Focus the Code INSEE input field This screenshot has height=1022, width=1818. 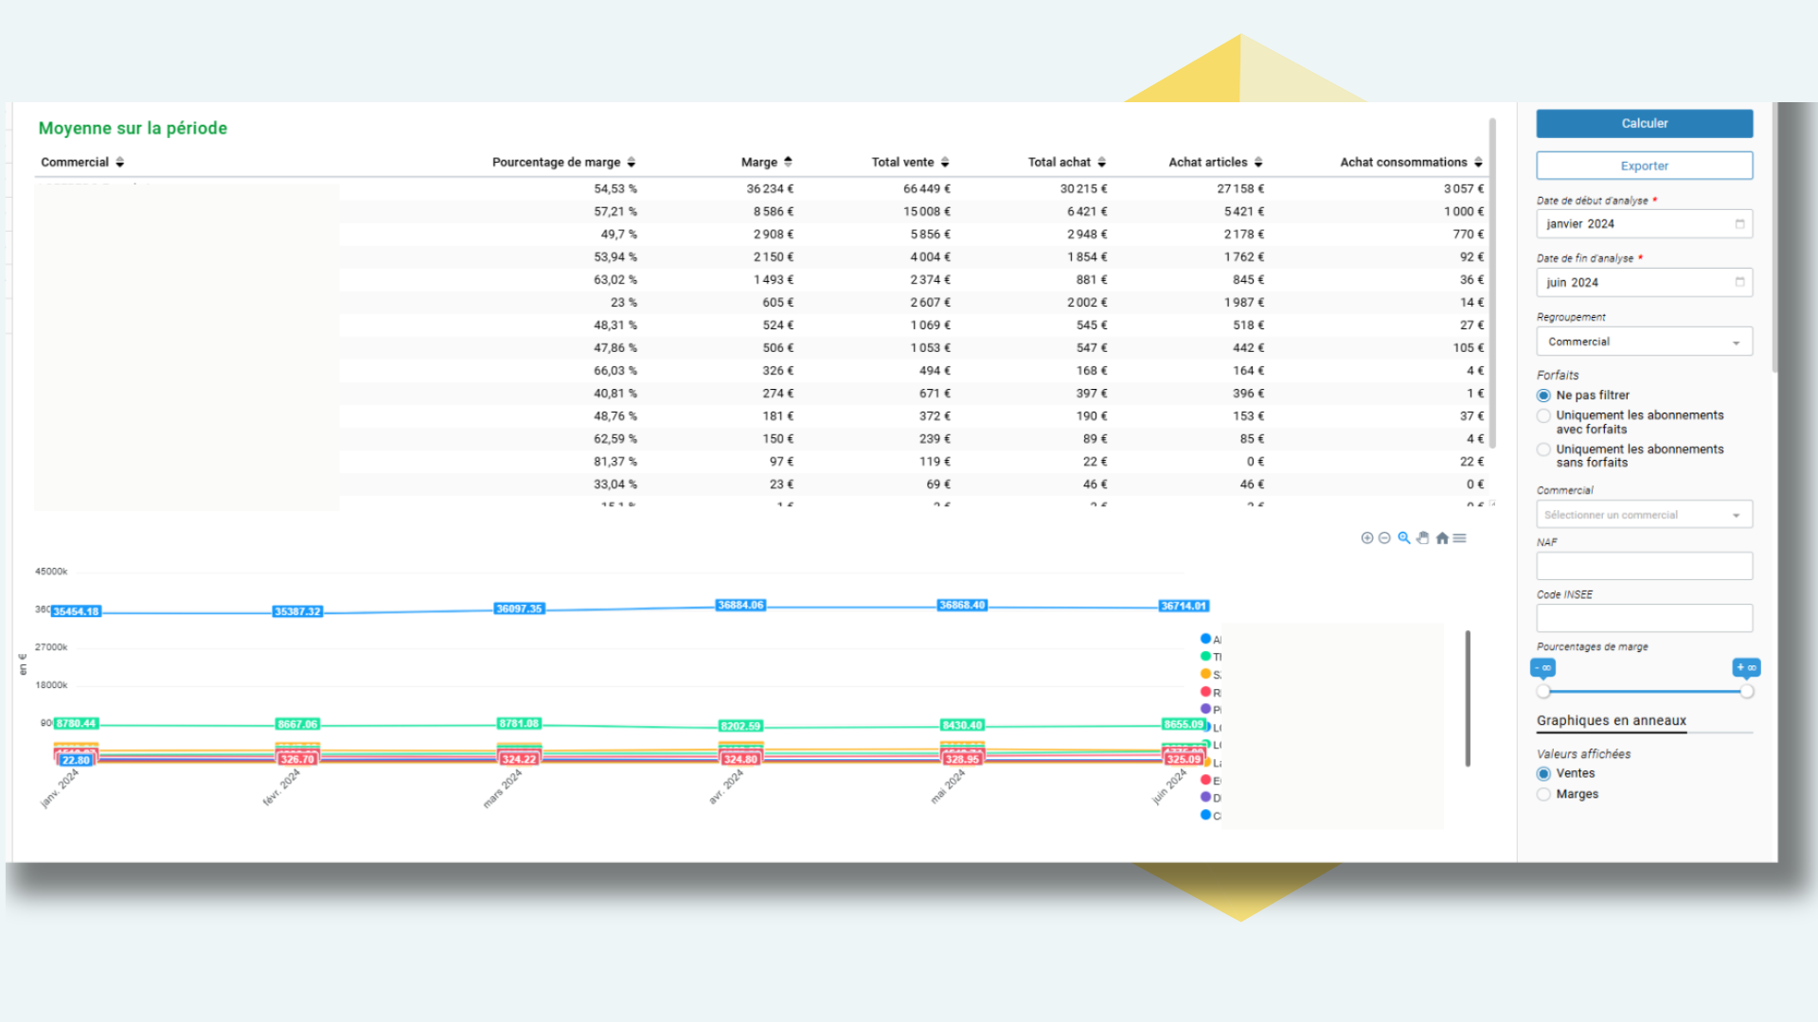click(1644, 618)
